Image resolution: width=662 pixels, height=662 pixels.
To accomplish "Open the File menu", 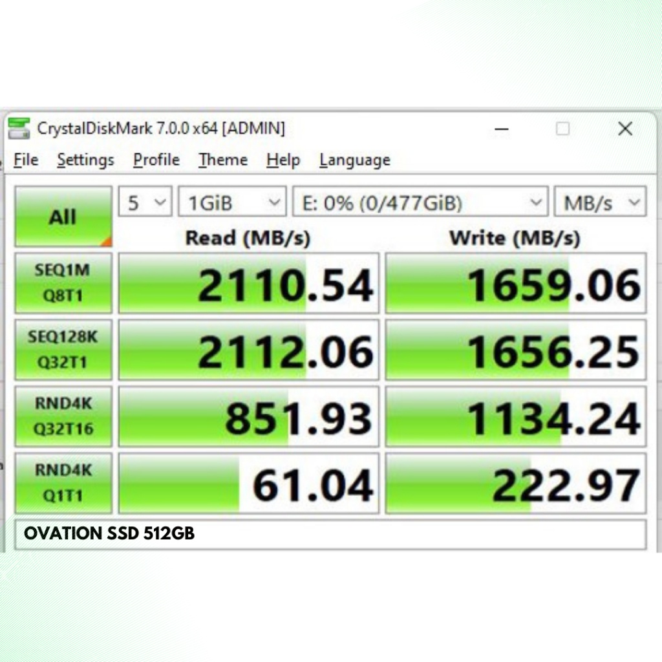I will 25,160.
